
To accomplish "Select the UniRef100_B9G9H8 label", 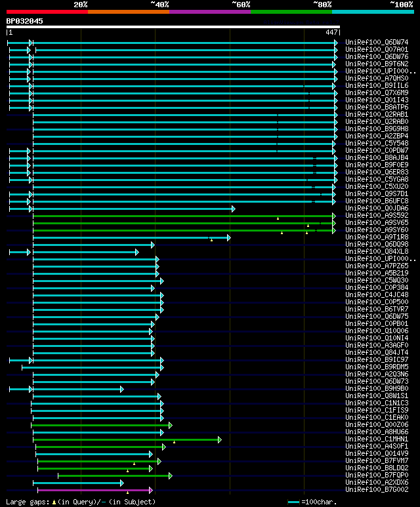I will pyautogui.click(x=377, y=129).
